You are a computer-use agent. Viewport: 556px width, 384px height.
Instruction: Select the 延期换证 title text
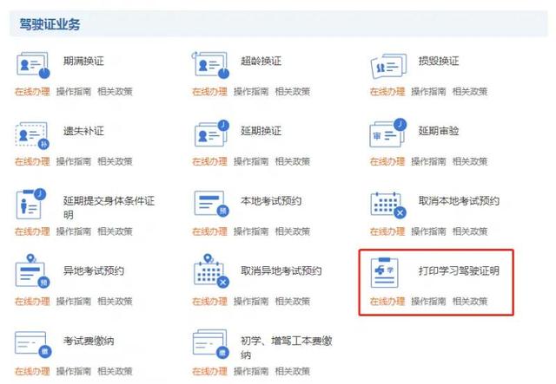[261, 131]
